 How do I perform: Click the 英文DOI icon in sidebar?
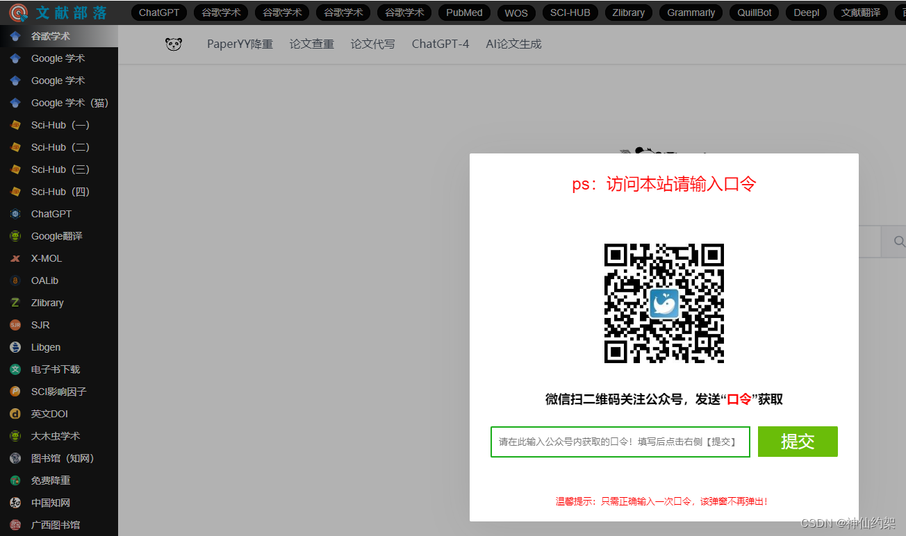coord(15,414)
